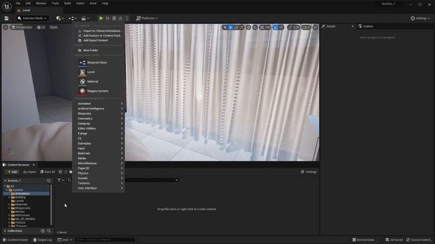The height and width of the screenshot is (244, 435).
Task: Select New Folder in the add menu
Action: point(88,50)
